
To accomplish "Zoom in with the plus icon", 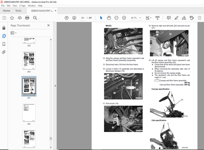I will pos(124,18).
